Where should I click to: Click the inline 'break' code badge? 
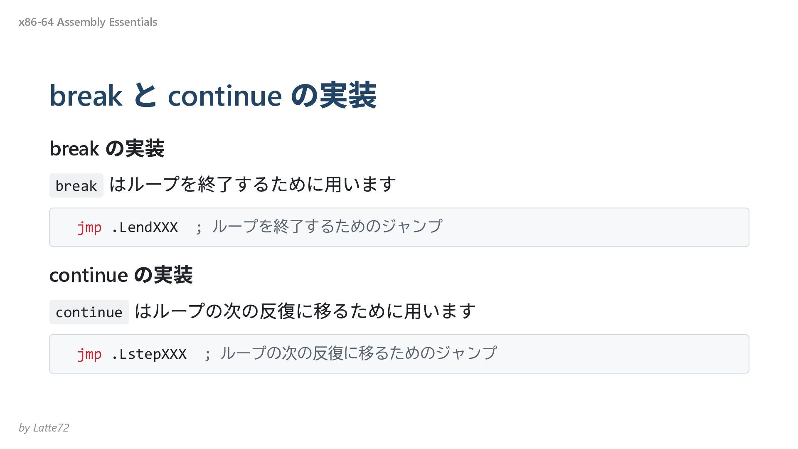[x=76, y=185]
